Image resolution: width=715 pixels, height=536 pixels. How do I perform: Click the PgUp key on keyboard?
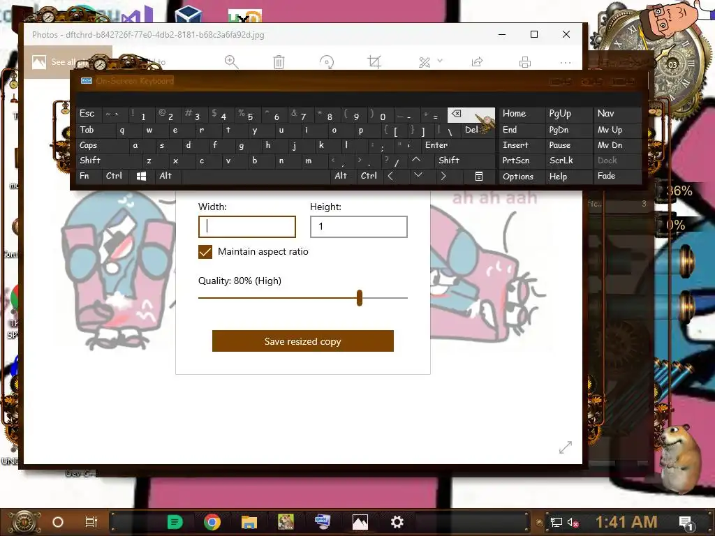pos(568,114)
